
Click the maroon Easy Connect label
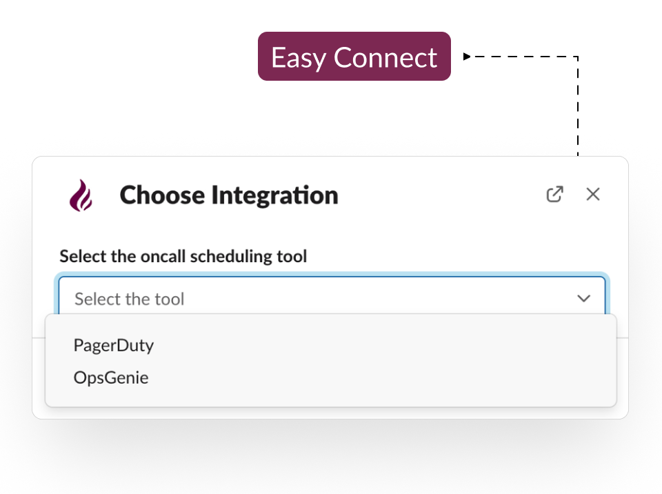[x=354, y=57]
